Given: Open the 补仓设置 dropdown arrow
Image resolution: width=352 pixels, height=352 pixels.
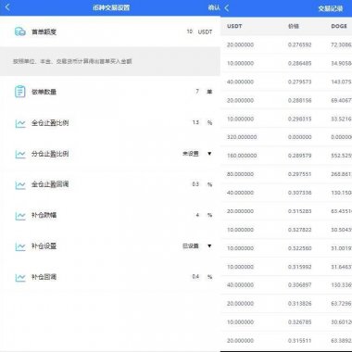Looking at the screenshot, I should click(x=209, y=245).
